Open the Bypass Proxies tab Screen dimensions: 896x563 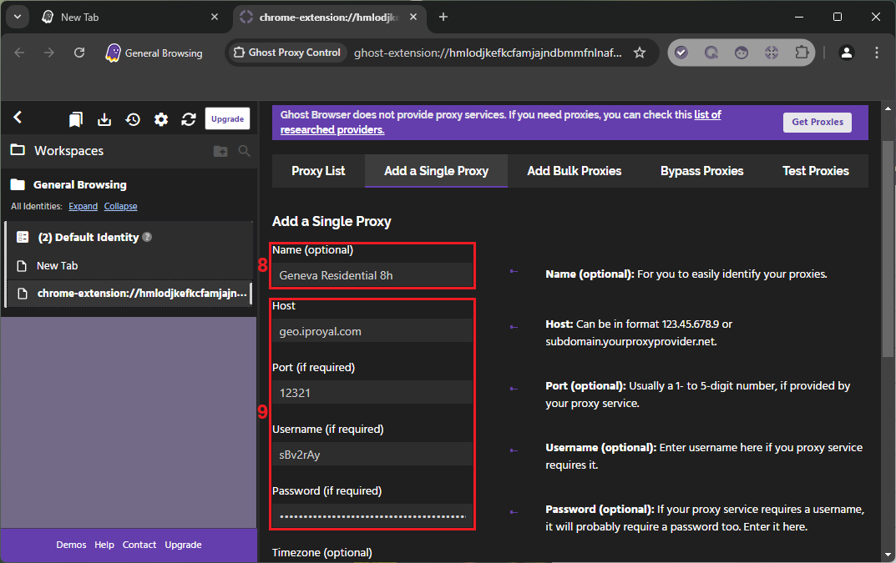[701, 171]
